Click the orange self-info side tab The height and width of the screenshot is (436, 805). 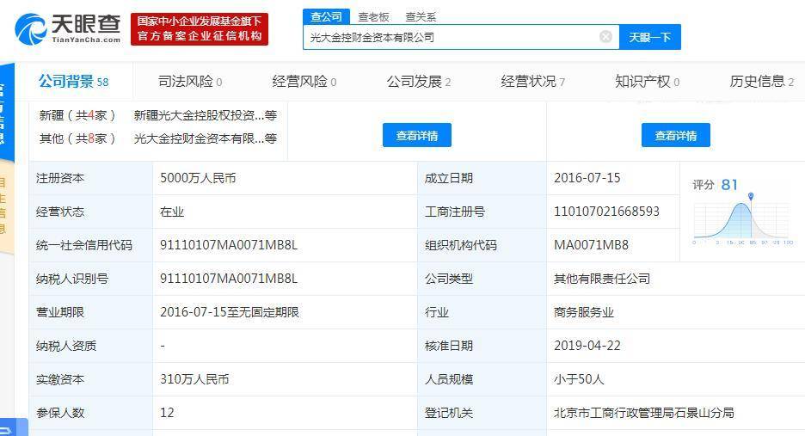click(x=7, y=206)
